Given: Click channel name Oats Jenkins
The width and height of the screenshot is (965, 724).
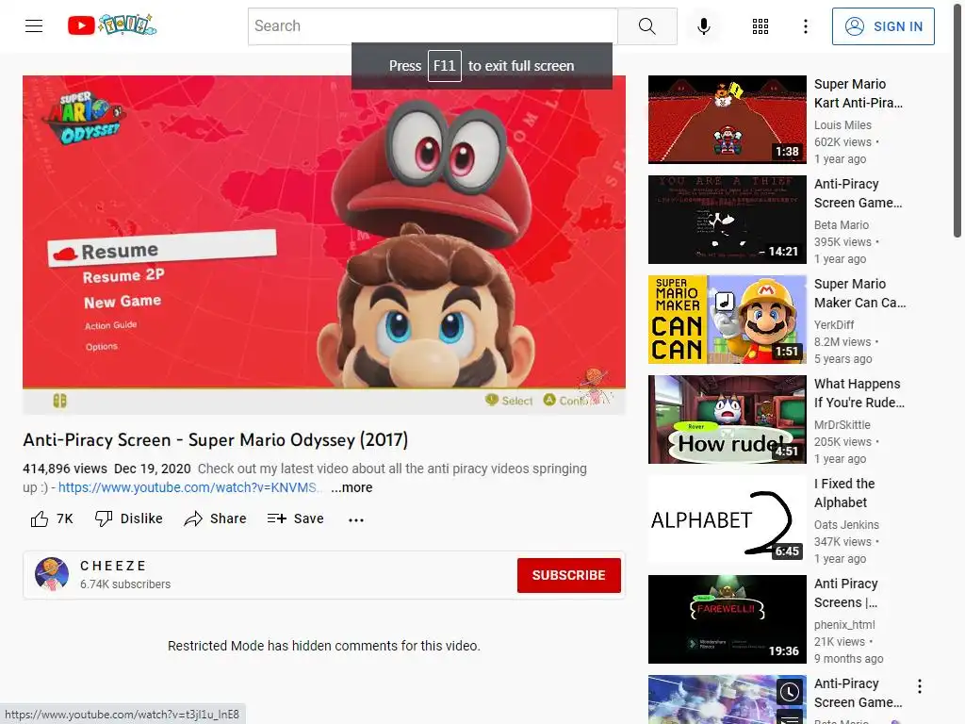Looking at the screenshot, I should click(x=846, y=524).
